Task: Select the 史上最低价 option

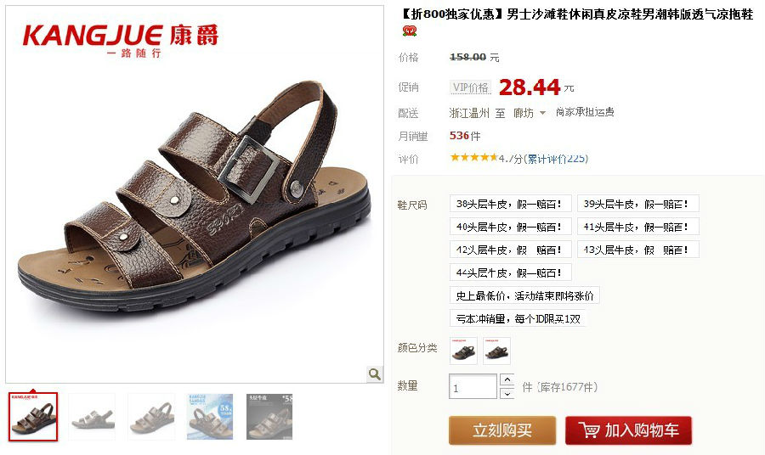Action: [524, 295]
